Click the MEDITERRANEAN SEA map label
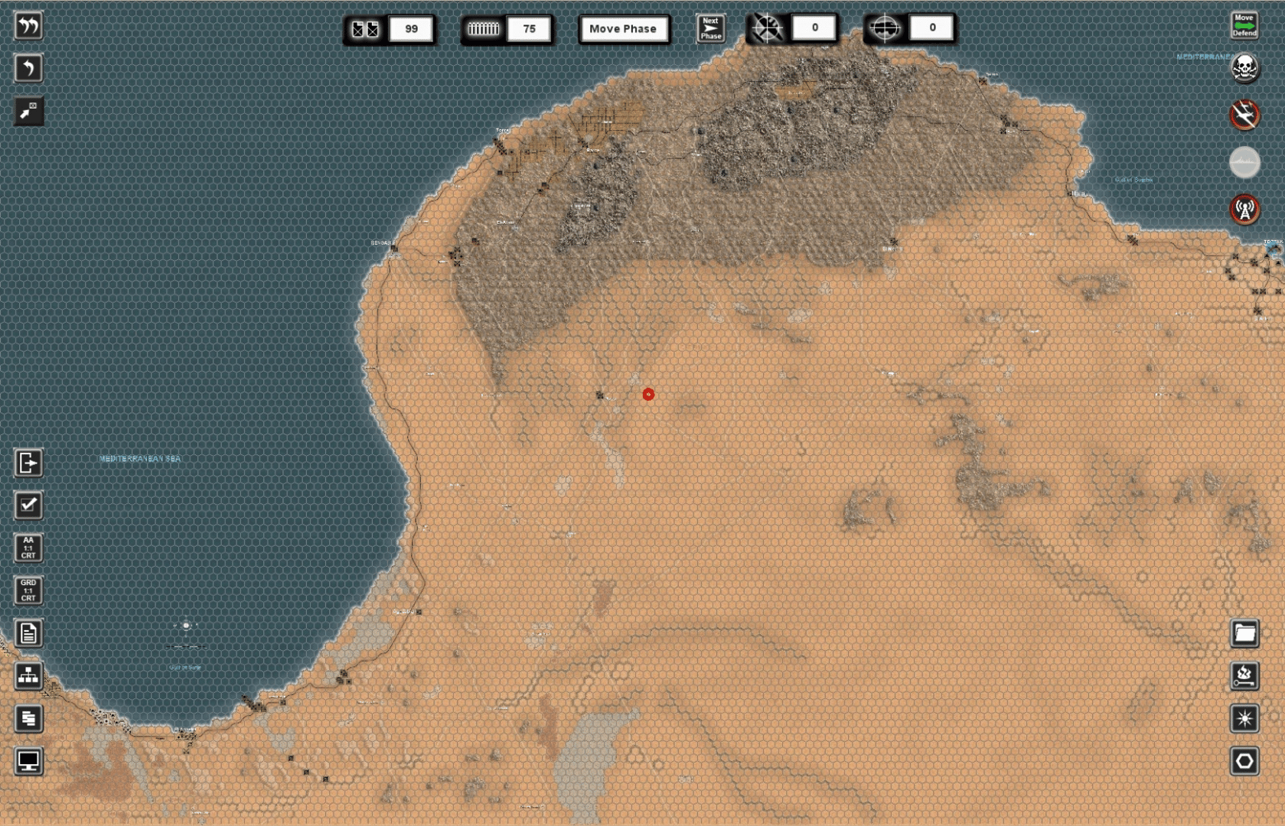 (x=140, y=459)
